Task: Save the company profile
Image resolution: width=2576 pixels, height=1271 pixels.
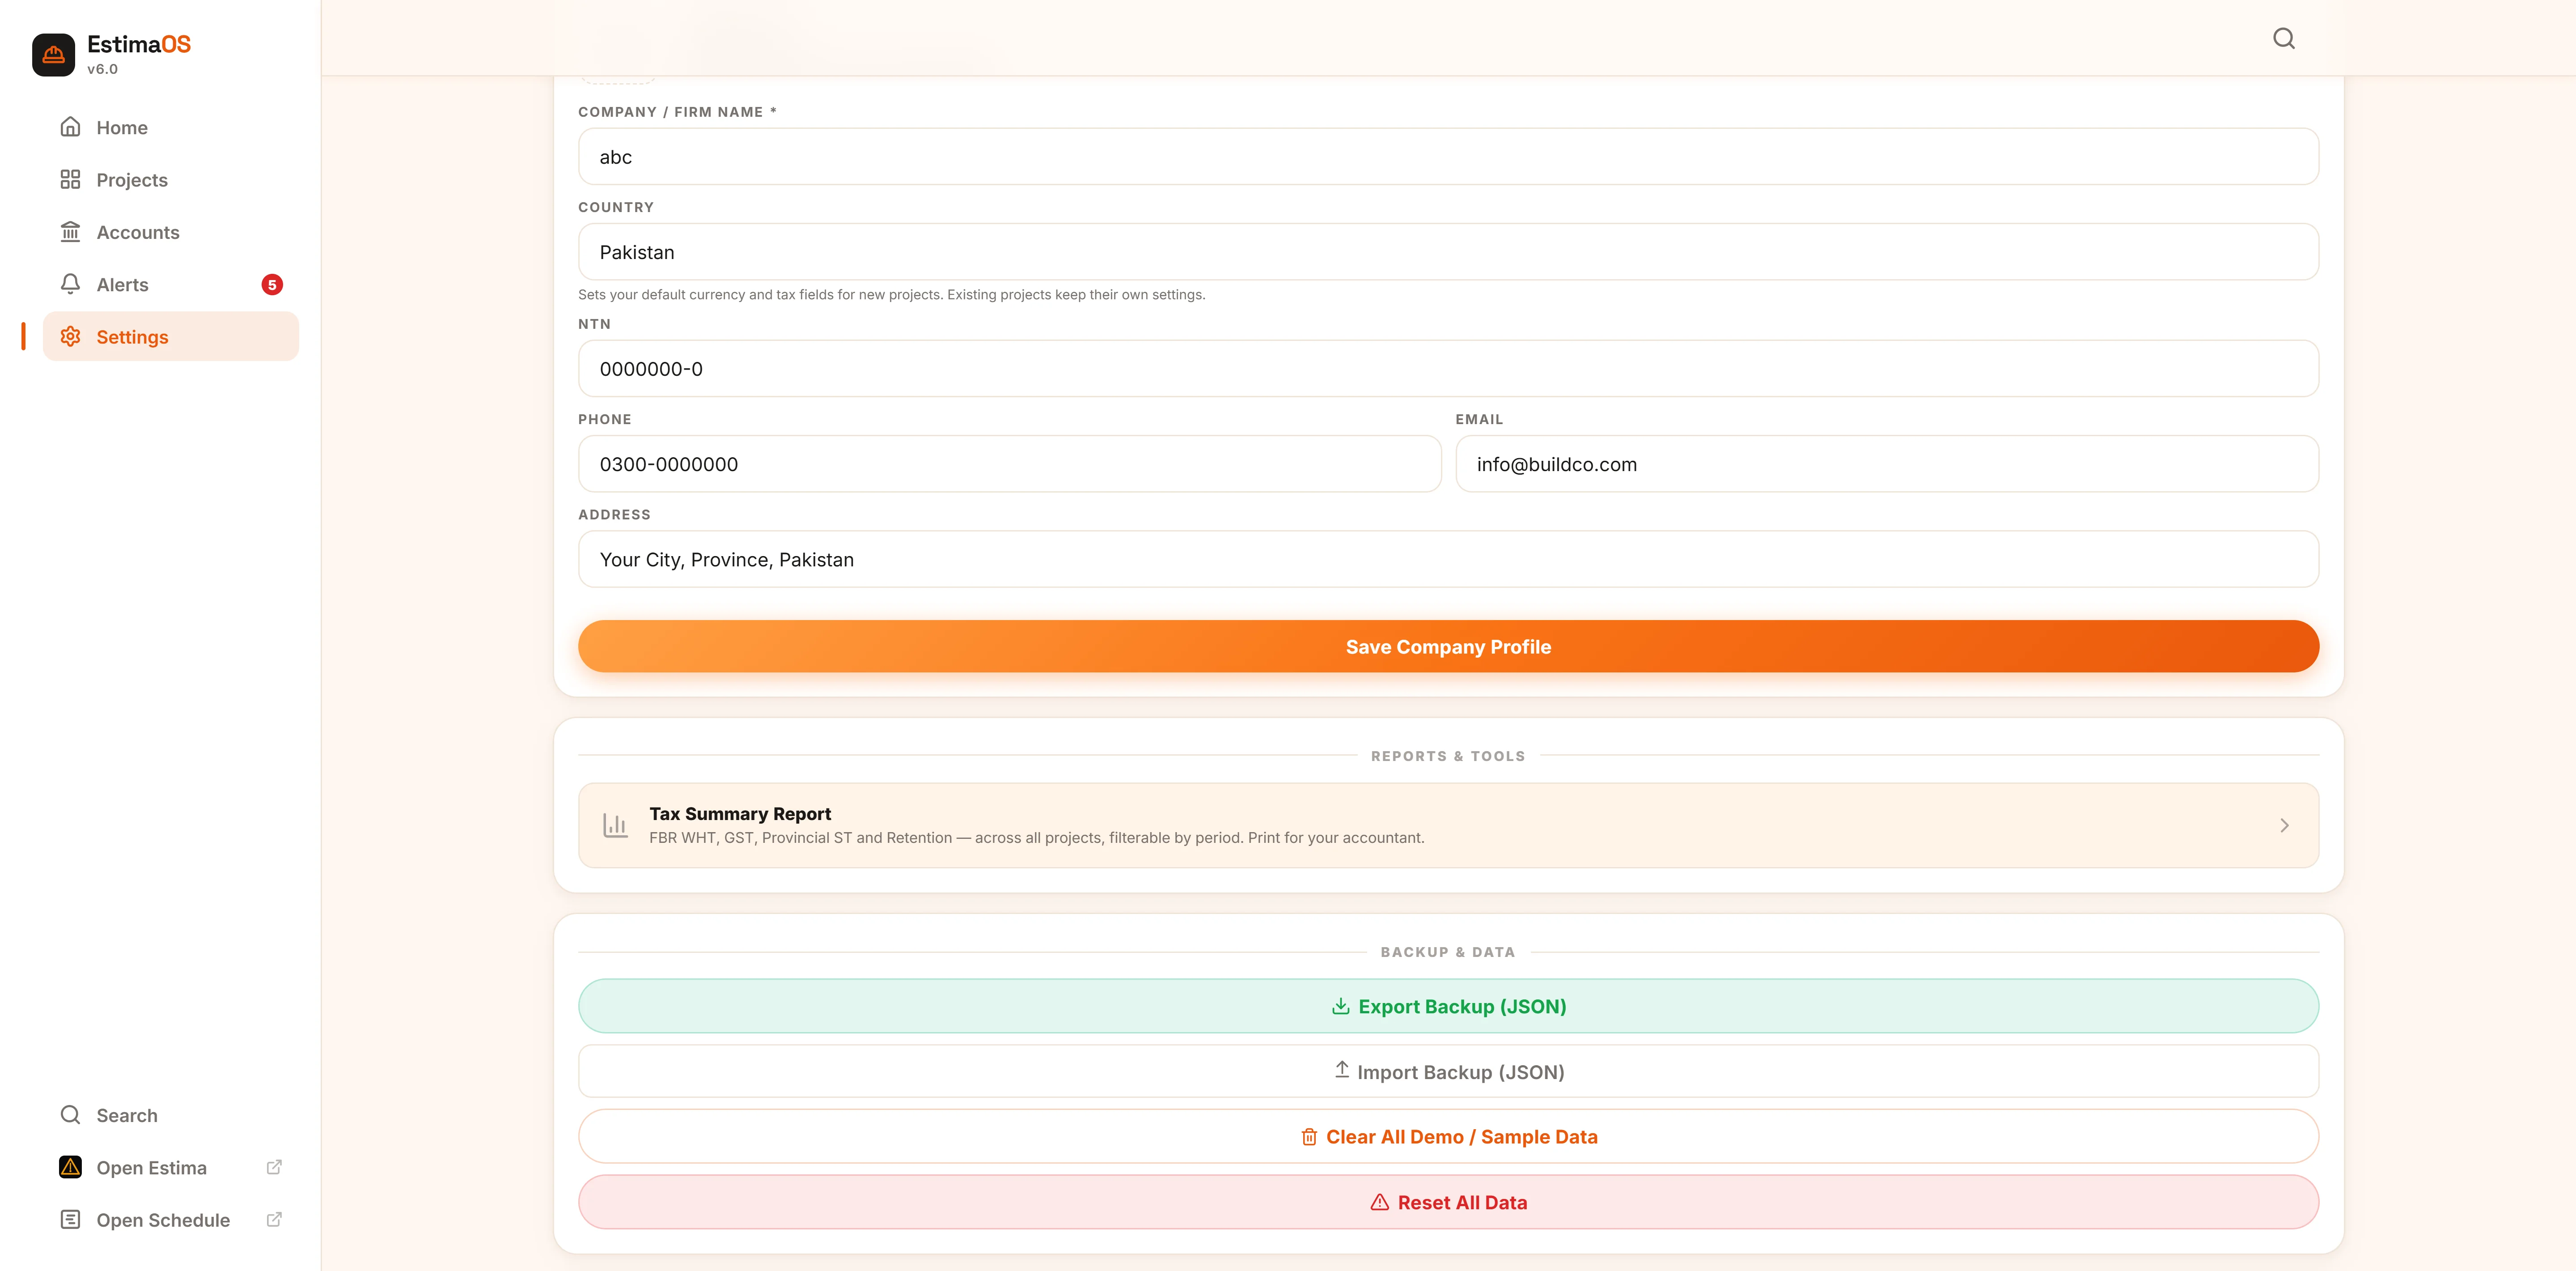Action: pyautogui.click(x=1448, y=646)
